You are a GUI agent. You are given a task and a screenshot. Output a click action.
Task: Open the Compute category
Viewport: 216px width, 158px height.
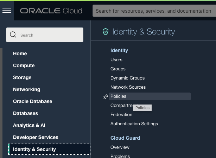coord(24,65)
